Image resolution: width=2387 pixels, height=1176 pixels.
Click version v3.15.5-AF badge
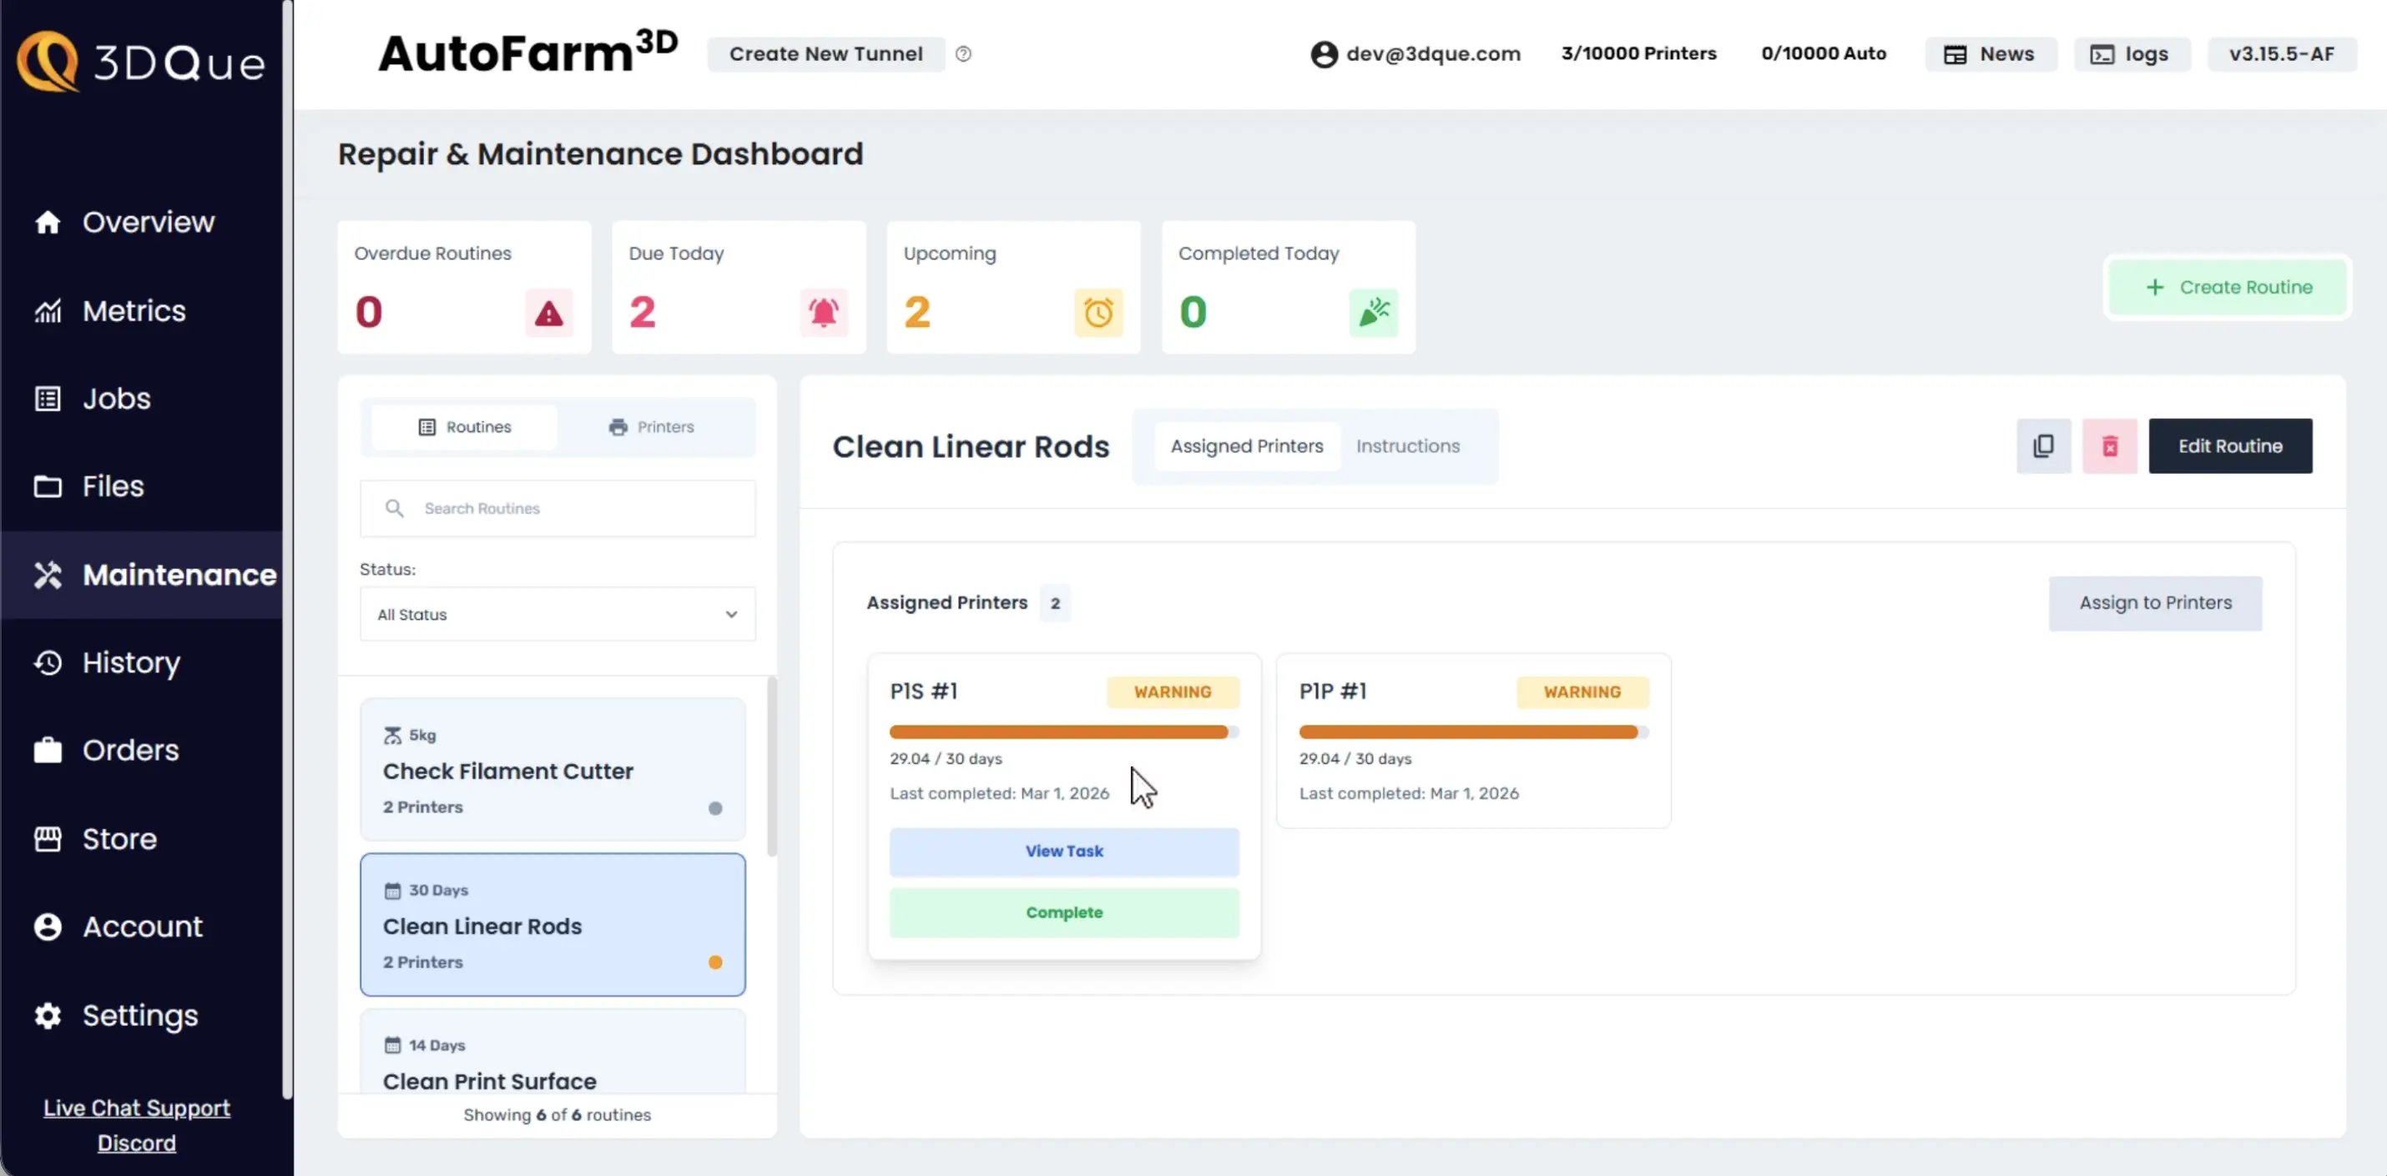tap(2281, 53)
